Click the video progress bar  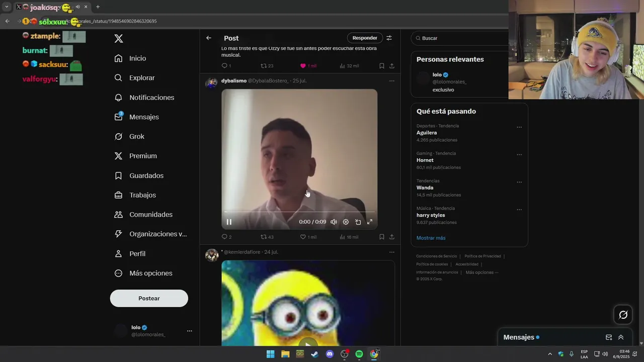tap(299, 212)
